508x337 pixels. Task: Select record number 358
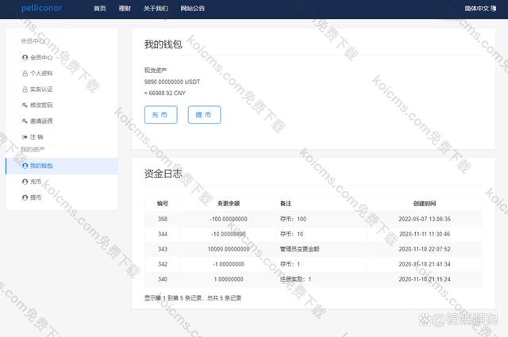point(163,219)
